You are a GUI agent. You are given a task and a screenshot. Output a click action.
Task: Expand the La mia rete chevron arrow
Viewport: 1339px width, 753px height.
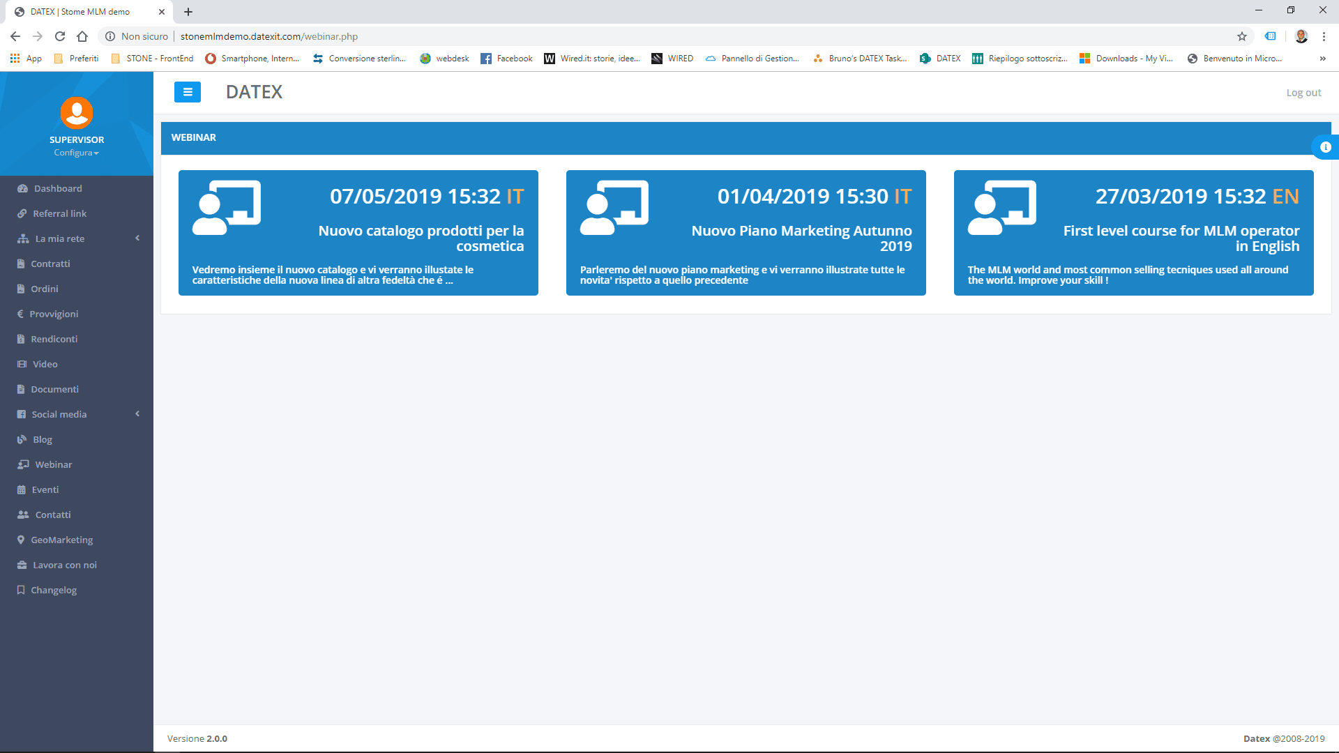click(x=137, y=238)
